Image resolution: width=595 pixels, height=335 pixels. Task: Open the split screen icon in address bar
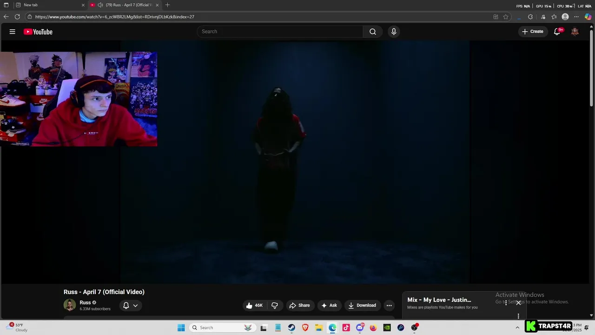pos(496,17)
